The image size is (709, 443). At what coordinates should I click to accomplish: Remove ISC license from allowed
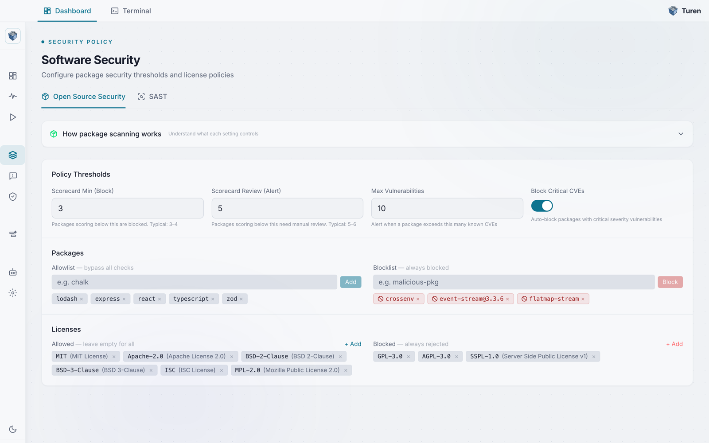coord(222,370)
